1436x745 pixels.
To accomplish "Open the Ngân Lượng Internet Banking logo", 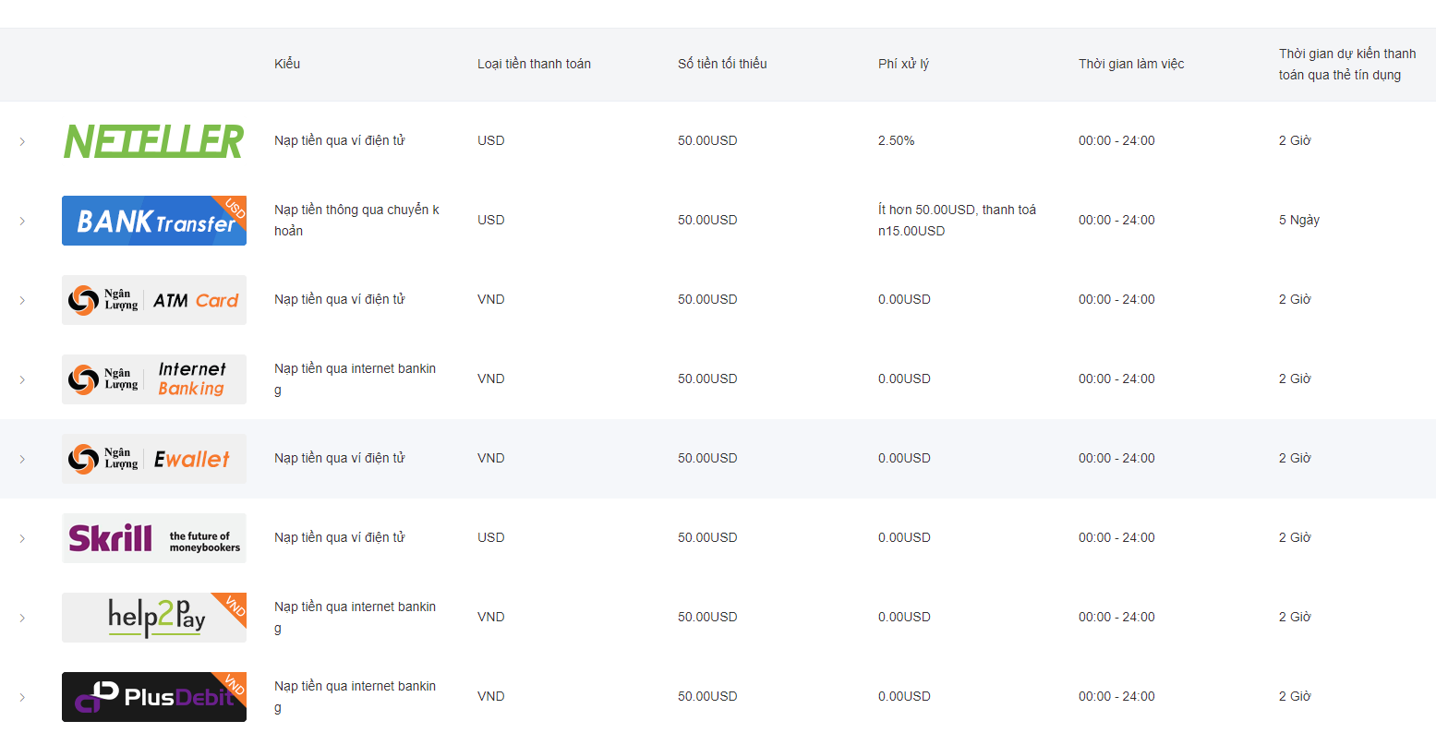I will (154, 379).
